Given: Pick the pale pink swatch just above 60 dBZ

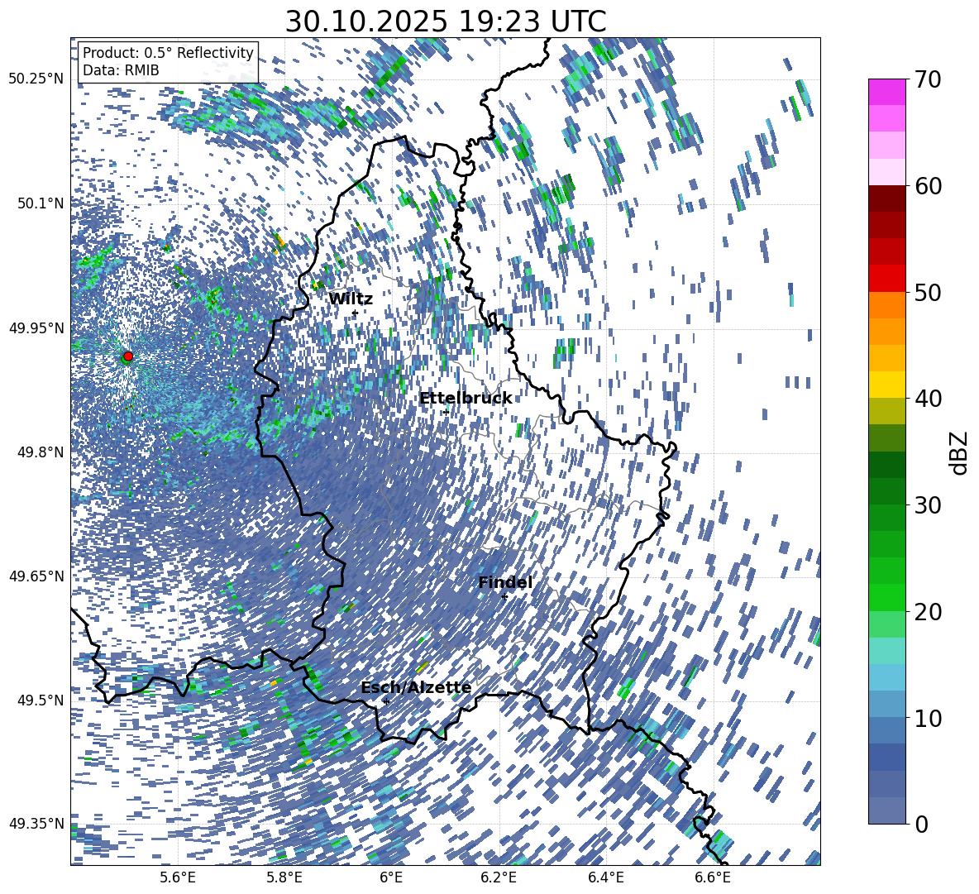Looking at the screenshot, I should coord(887,172).
